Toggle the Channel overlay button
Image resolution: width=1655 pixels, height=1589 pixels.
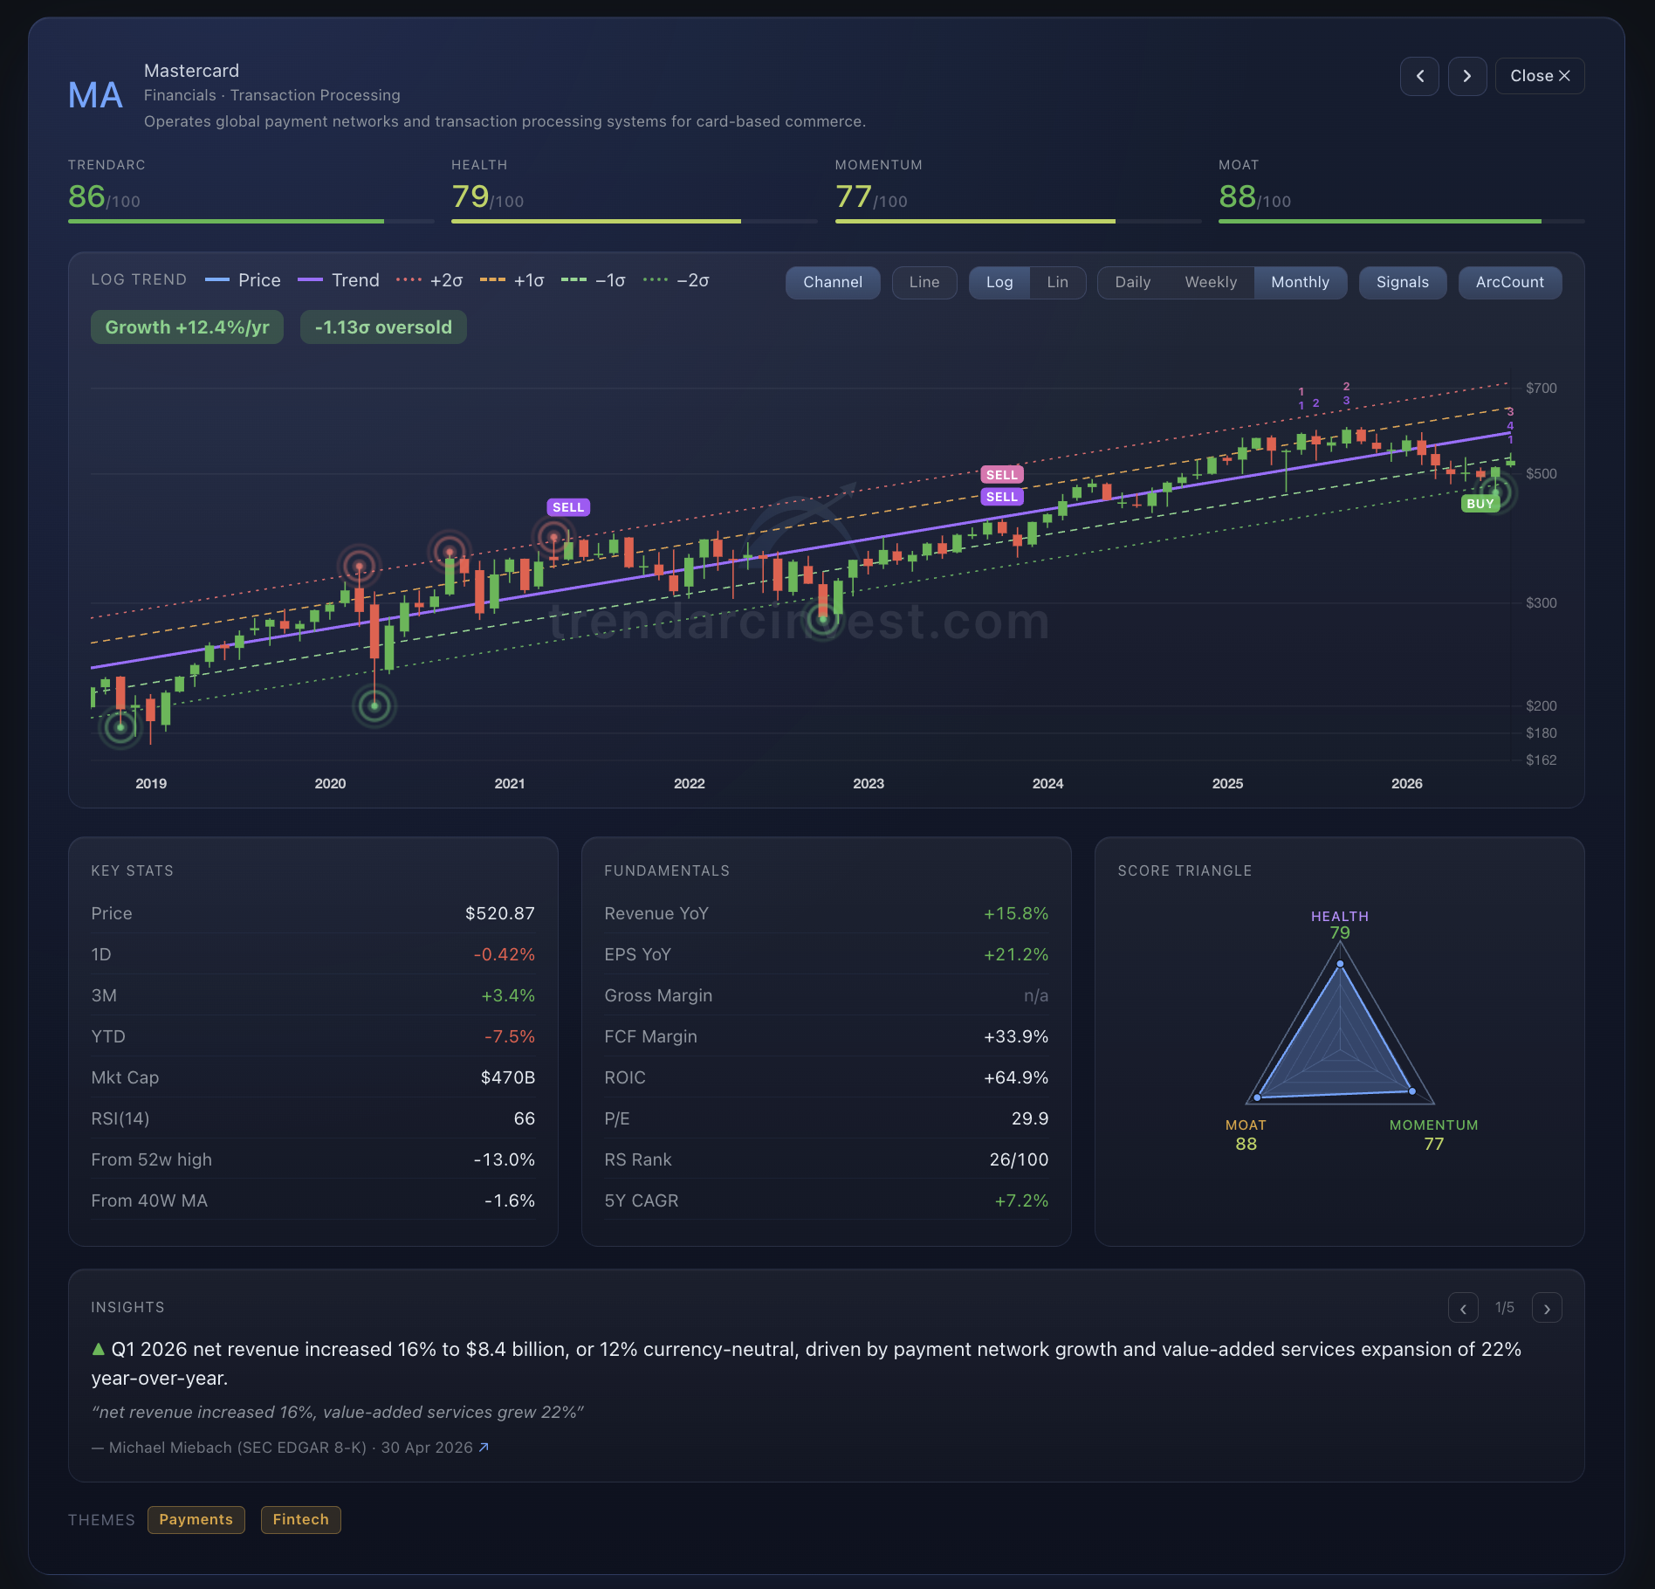click(x=833, y=282)
